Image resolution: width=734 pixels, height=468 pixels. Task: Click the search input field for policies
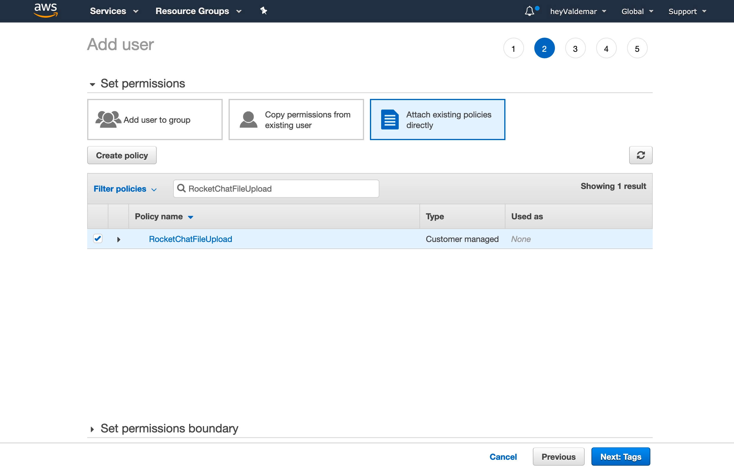(x=276, y=188)
